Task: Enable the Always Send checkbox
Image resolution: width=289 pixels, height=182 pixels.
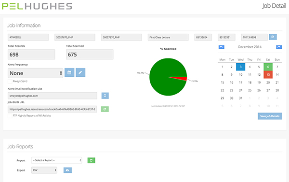Action: point(10,82)
